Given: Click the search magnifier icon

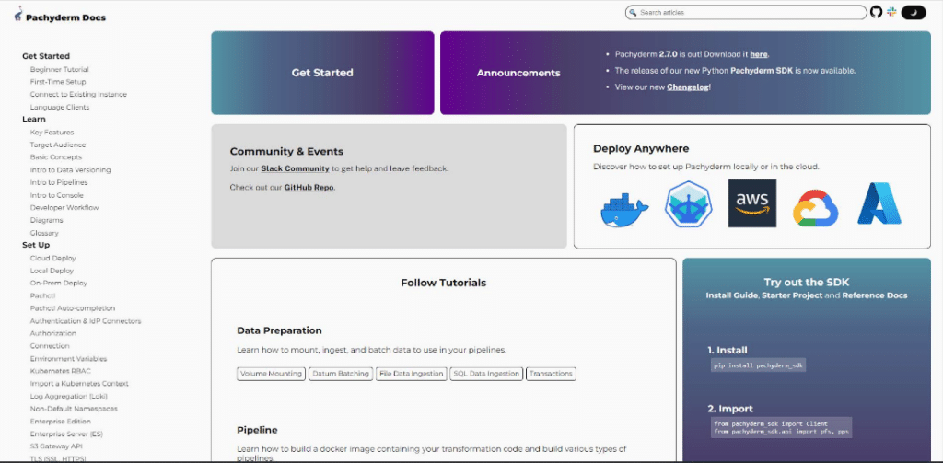Looking at the screenshot, I should click(x=634, y=13).
